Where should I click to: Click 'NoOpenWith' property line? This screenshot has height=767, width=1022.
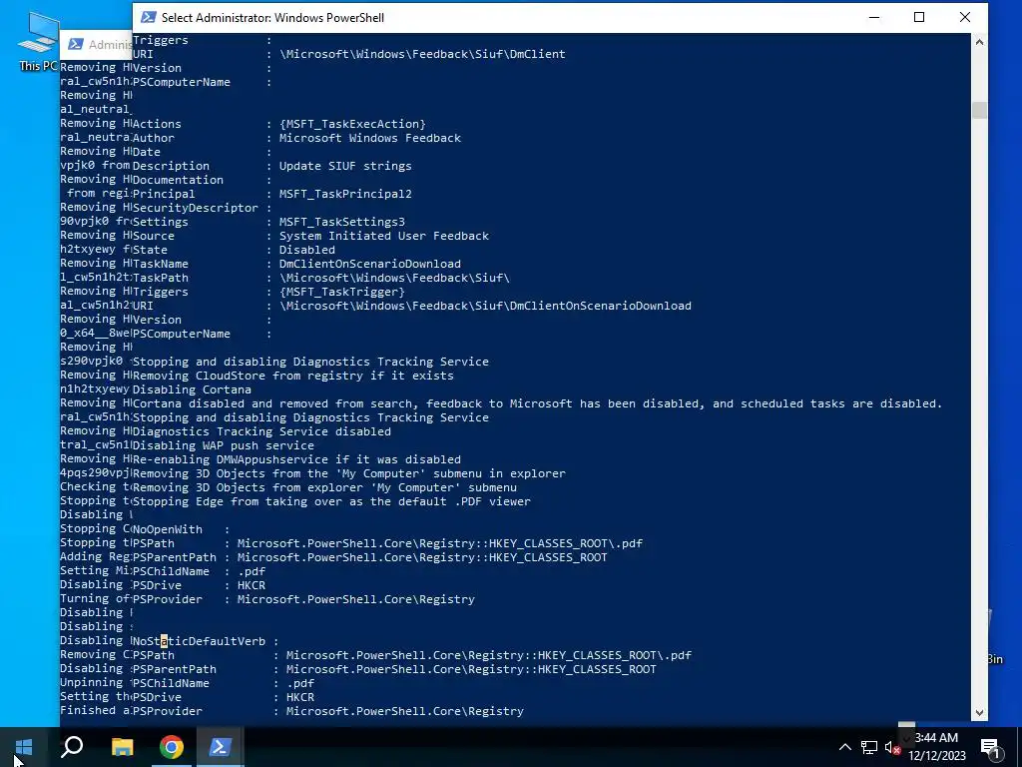pos(182,529)
